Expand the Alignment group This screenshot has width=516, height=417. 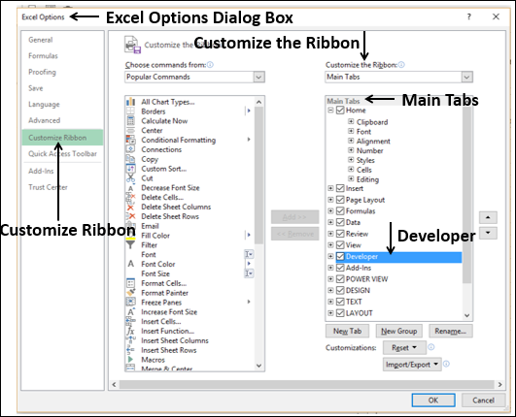pyautogui.click(x=351, y=141)
